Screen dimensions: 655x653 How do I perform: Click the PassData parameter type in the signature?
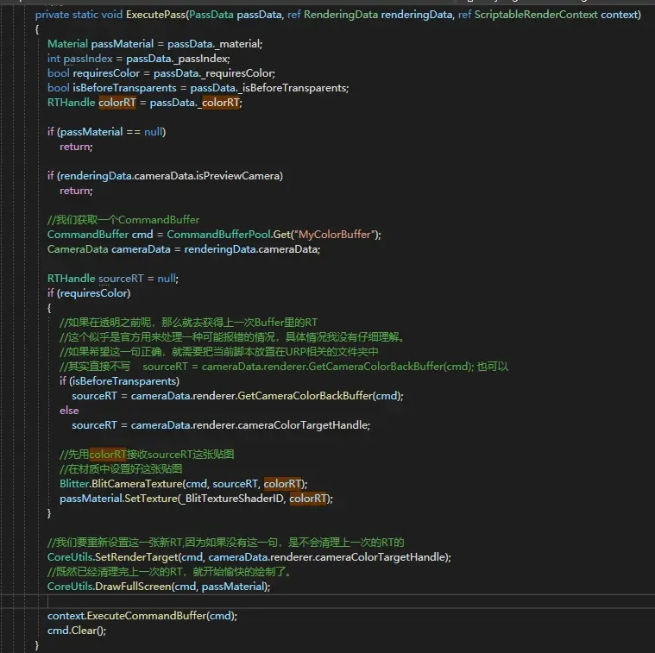pyautogui.click(x=211, y=15)
